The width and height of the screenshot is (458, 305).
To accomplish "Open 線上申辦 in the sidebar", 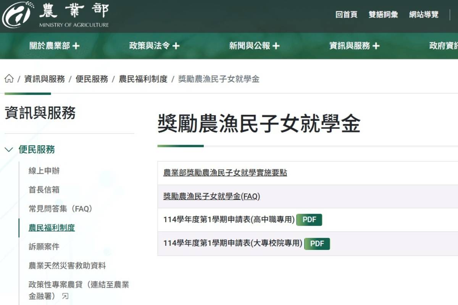I will [x=44, y=171].
